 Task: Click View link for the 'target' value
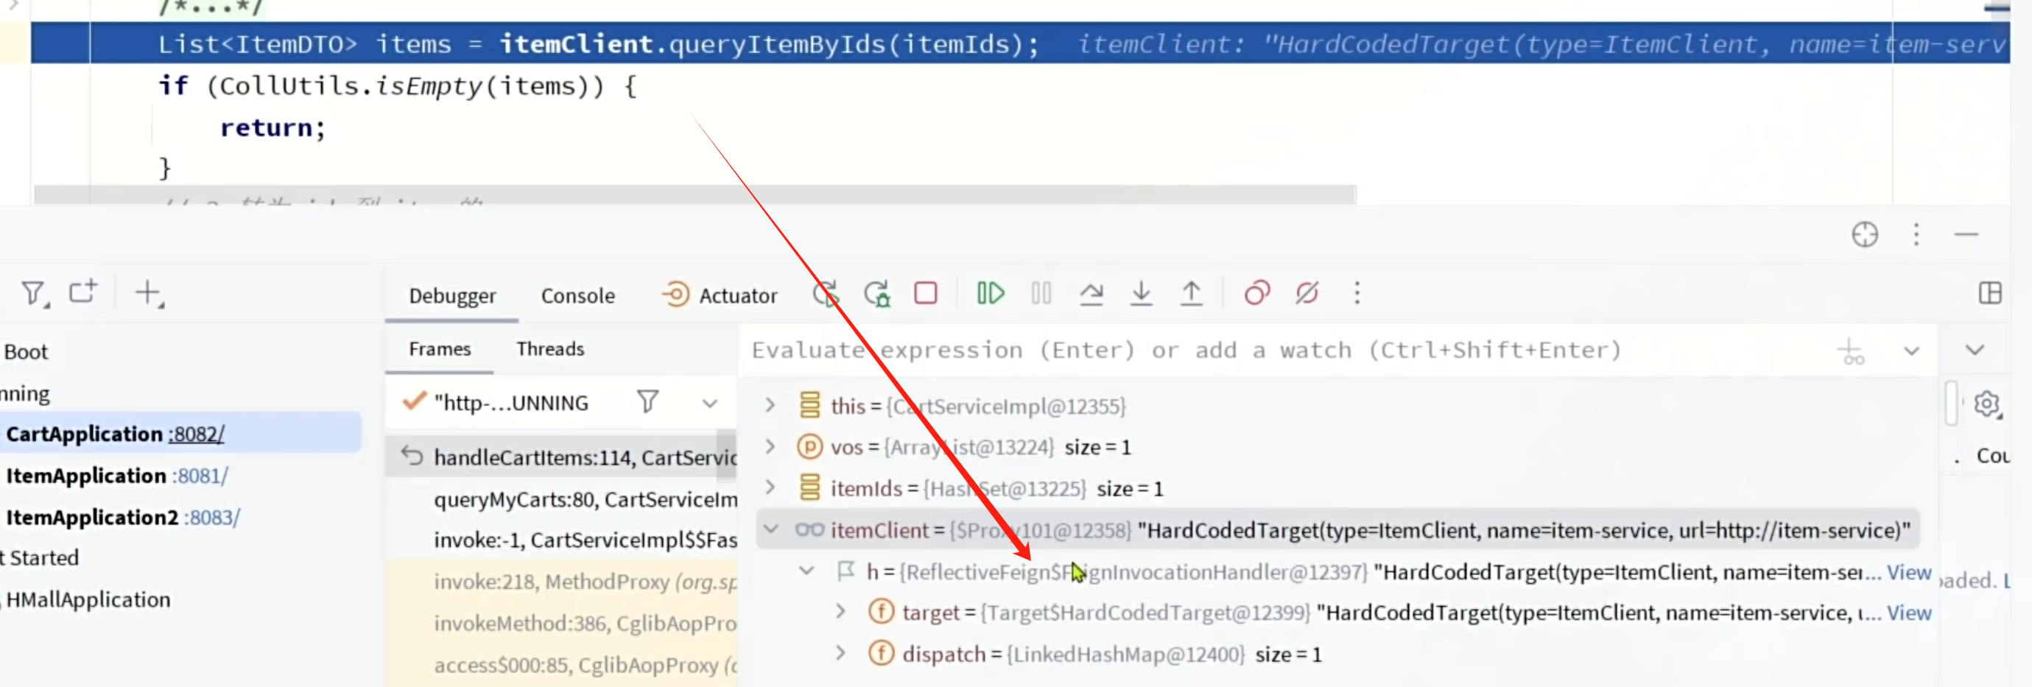pyautogui.click(x=1909, y=613)
